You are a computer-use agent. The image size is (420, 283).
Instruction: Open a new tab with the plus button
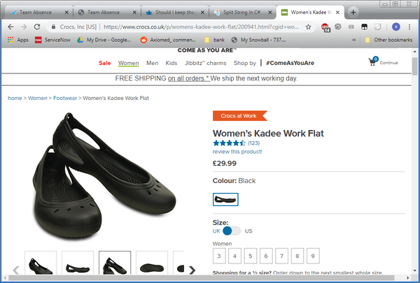point(353,13)
